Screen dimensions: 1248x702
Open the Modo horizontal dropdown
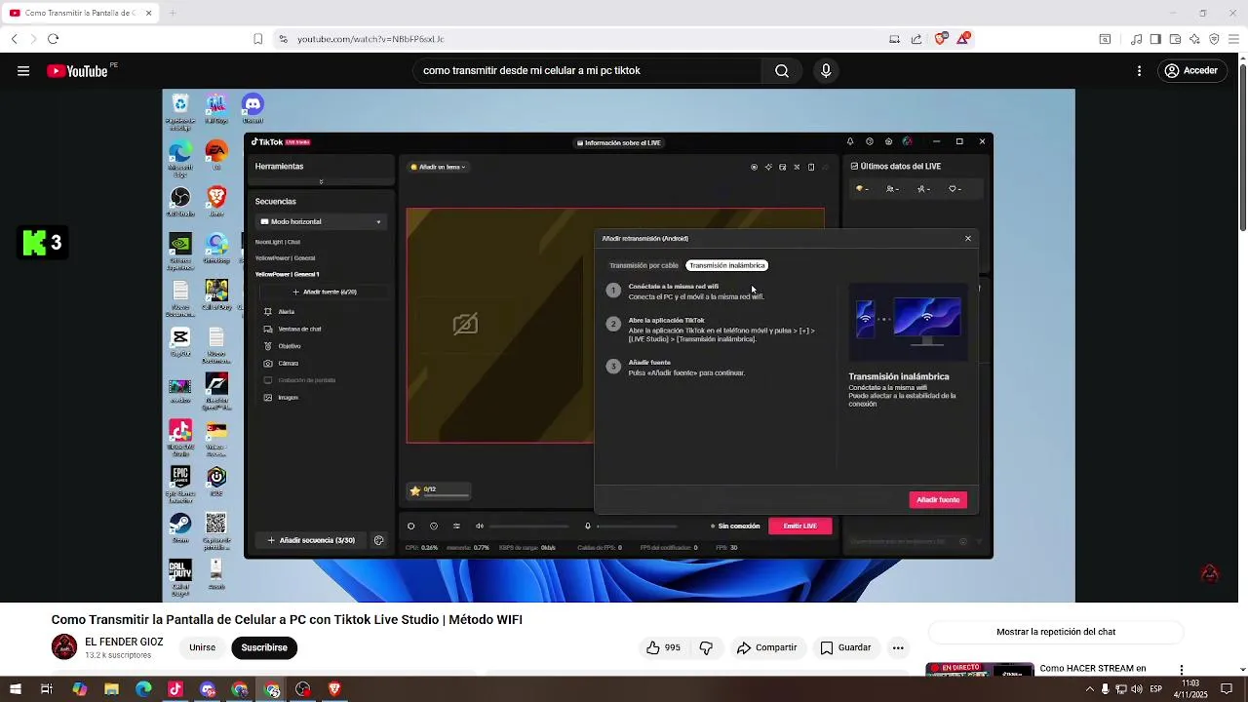pyautogui.click(x=322, y=222)
